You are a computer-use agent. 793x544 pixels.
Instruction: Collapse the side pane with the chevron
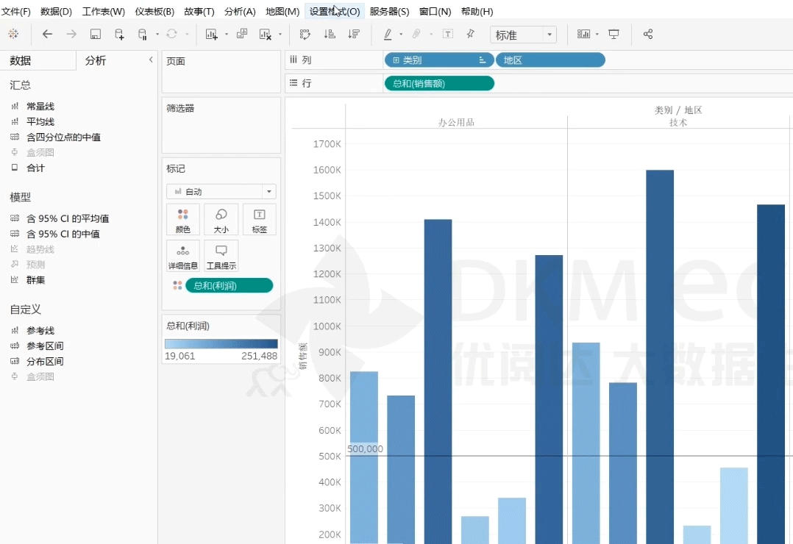point(151,60)
